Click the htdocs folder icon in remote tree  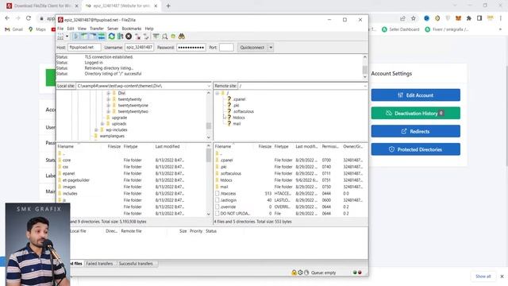tap(229, 118)
